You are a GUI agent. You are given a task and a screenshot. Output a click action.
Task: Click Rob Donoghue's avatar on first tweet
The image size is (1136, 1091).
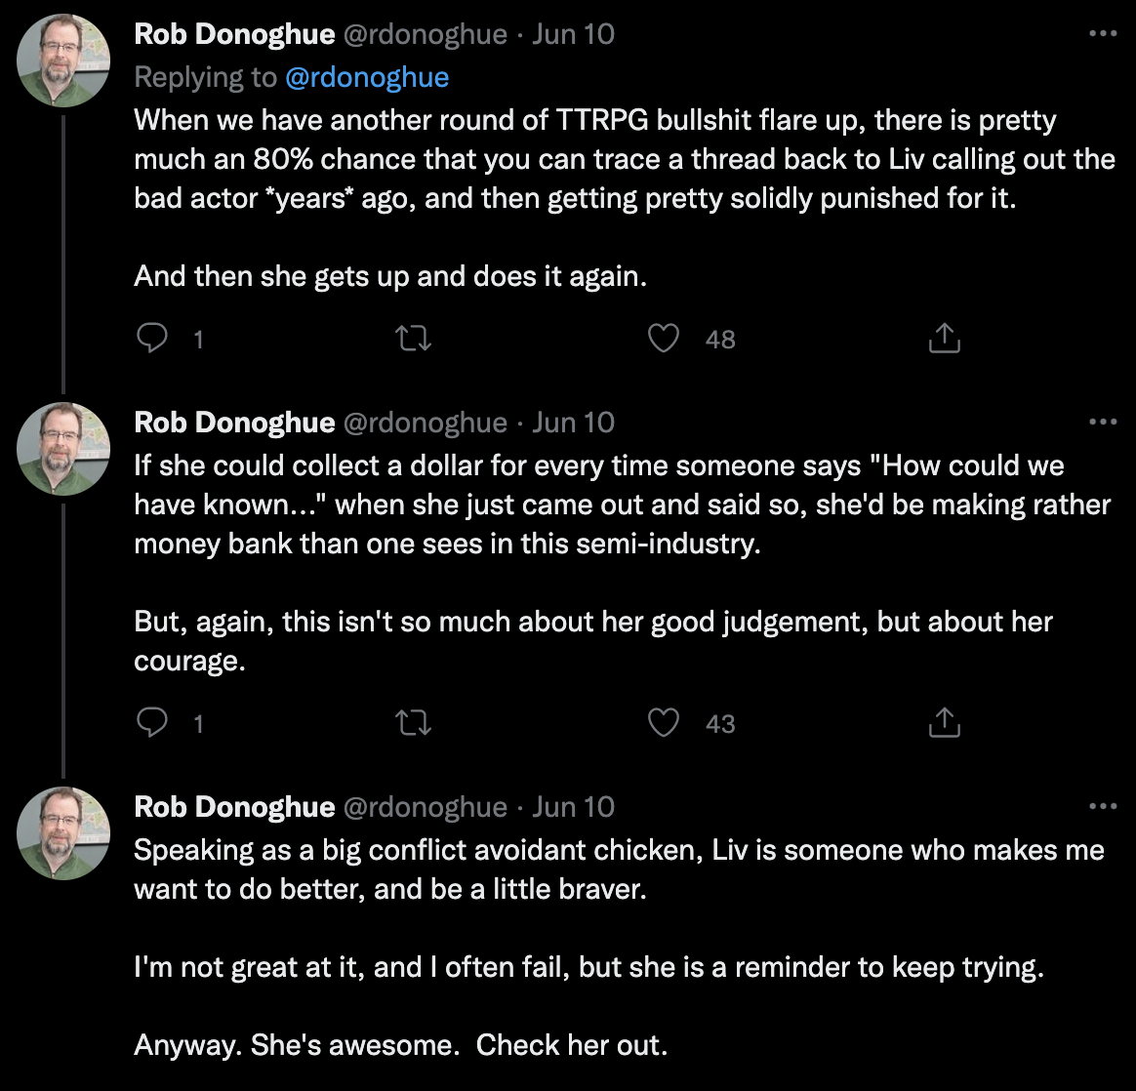(63, 61)
